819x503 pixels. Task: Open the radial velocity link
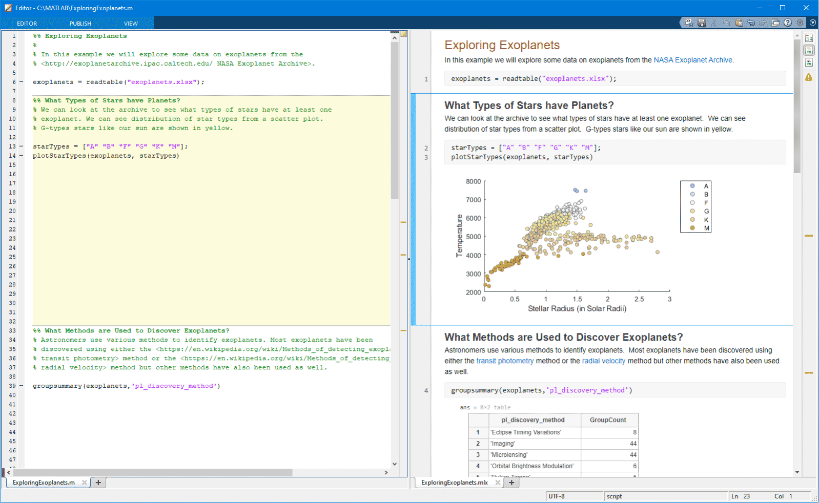tap(604, 361)
